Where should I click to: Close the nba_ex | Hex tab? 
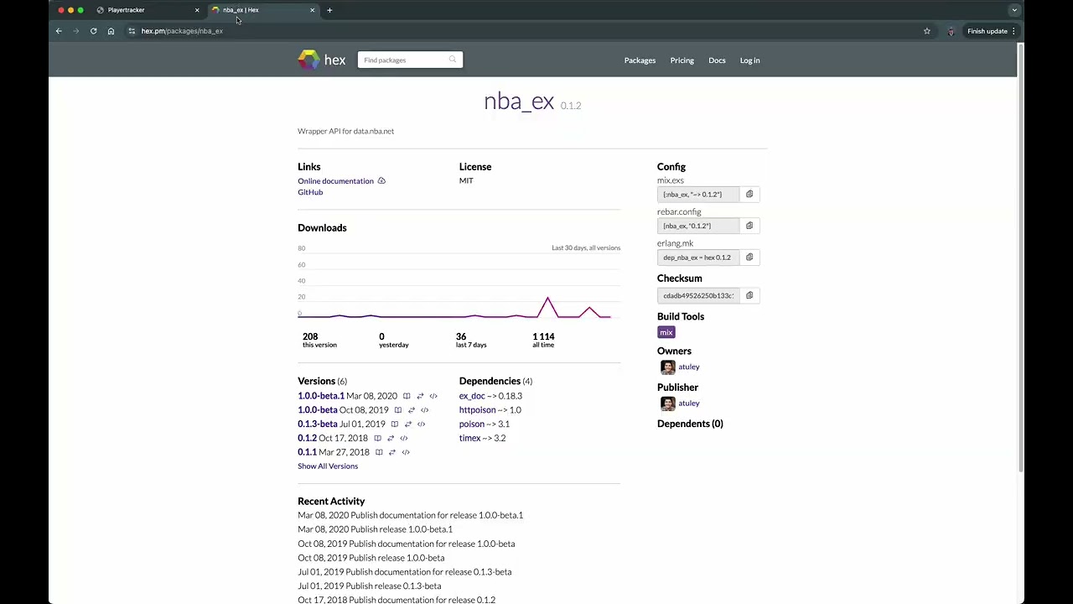[x=313, y=10]
